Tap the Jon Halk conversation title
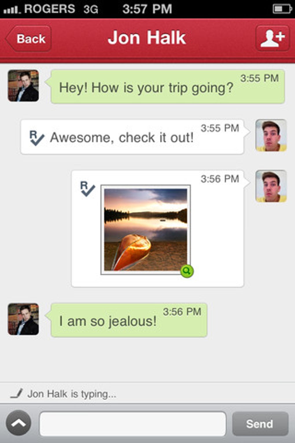The height and width of the screenshot is (443, 295). point(147,38)
